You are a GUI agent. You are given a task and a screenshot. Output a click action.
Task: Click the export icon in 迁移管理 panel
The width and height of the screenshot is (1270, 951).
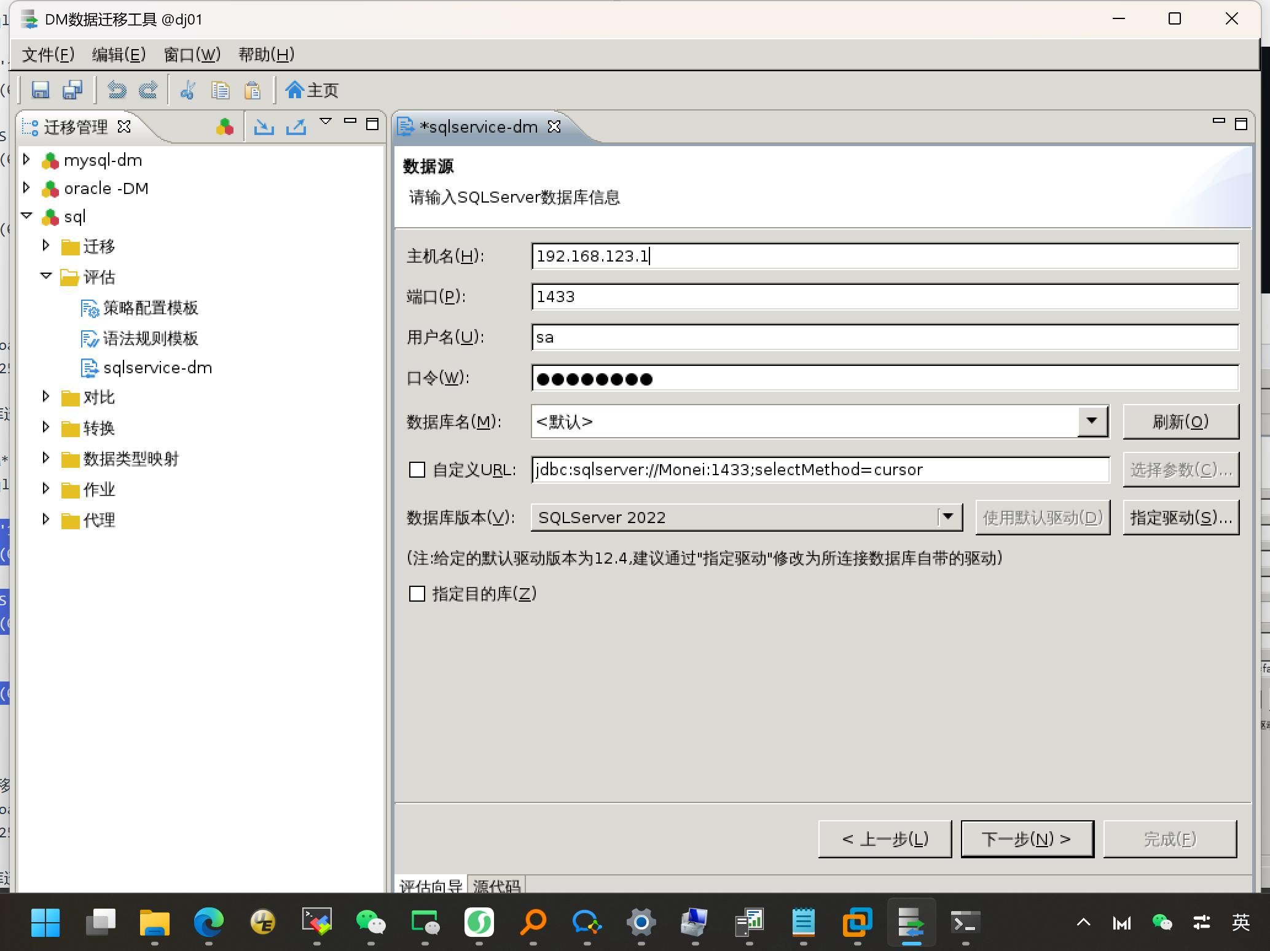coord(296,126)
